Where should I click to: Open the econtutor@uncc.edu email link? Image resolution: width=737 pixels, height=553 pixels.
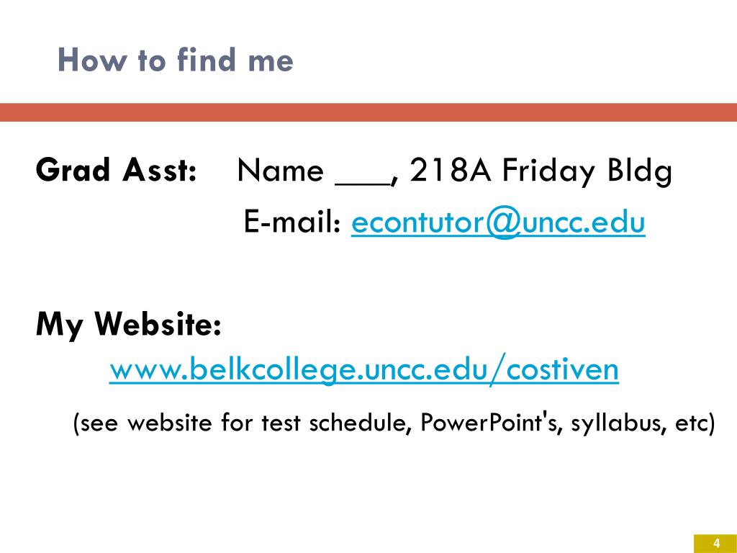pyautogui.click(x=498, y=222)
